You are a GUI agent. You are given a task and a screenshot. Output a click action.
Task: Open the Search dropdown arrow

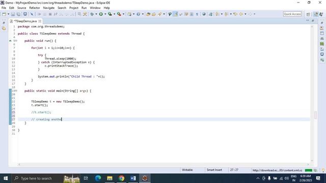(164, 14)
